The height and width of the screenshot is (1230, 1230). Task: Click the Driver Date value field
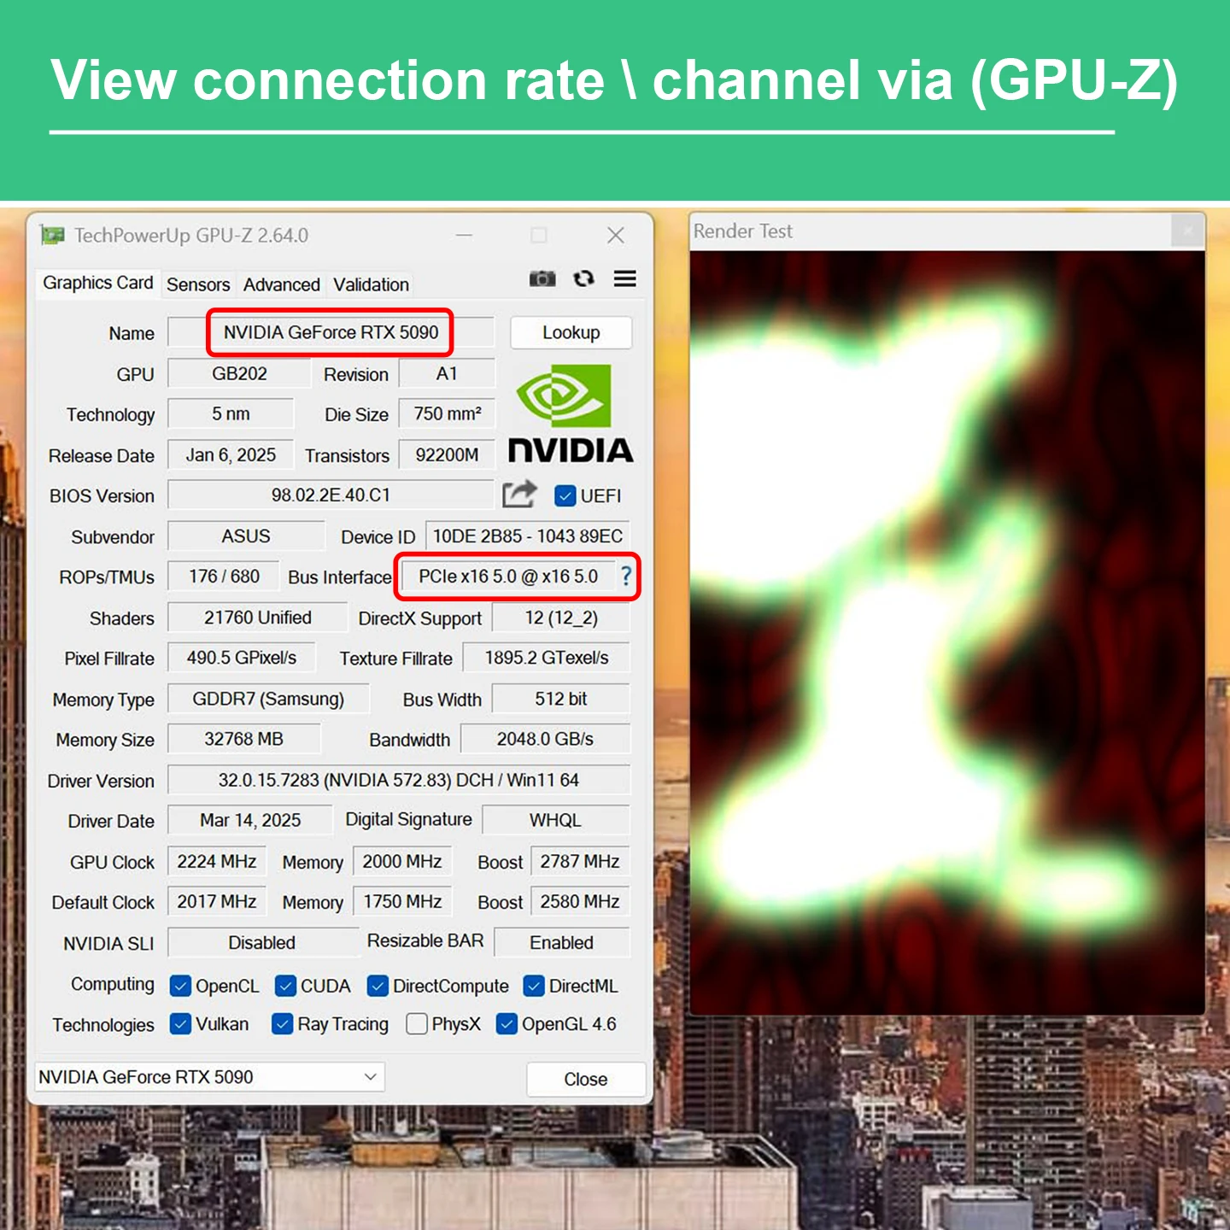[249, 819]
